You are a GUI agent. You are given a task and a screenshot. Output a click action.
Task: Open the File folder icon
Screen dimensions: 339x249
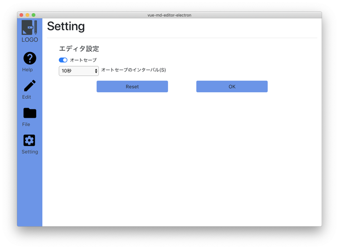pyautogui.click(x=30, y=113)
